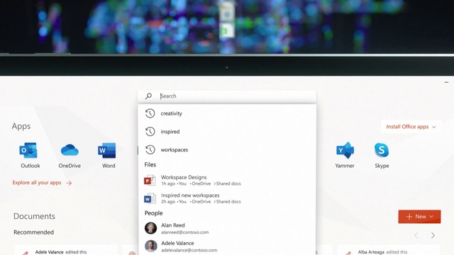Click the magnifier search icon
Screen dimensions: 454x255
pos(148,96)
